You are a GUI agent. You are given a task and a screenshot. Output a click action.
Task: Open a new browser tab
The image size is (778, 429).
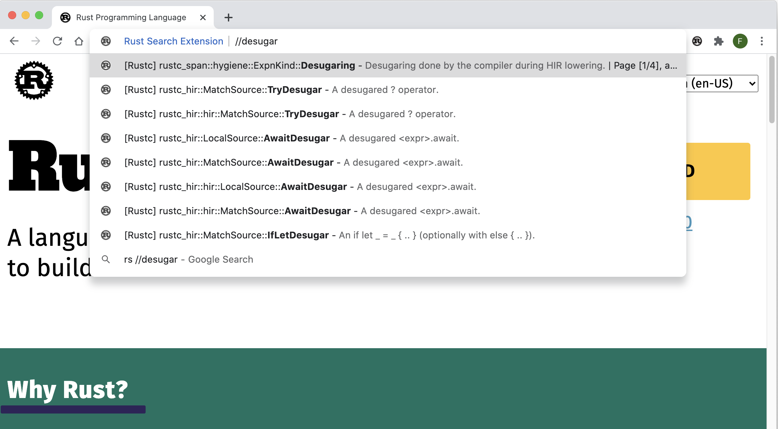[x=229, y=18]
